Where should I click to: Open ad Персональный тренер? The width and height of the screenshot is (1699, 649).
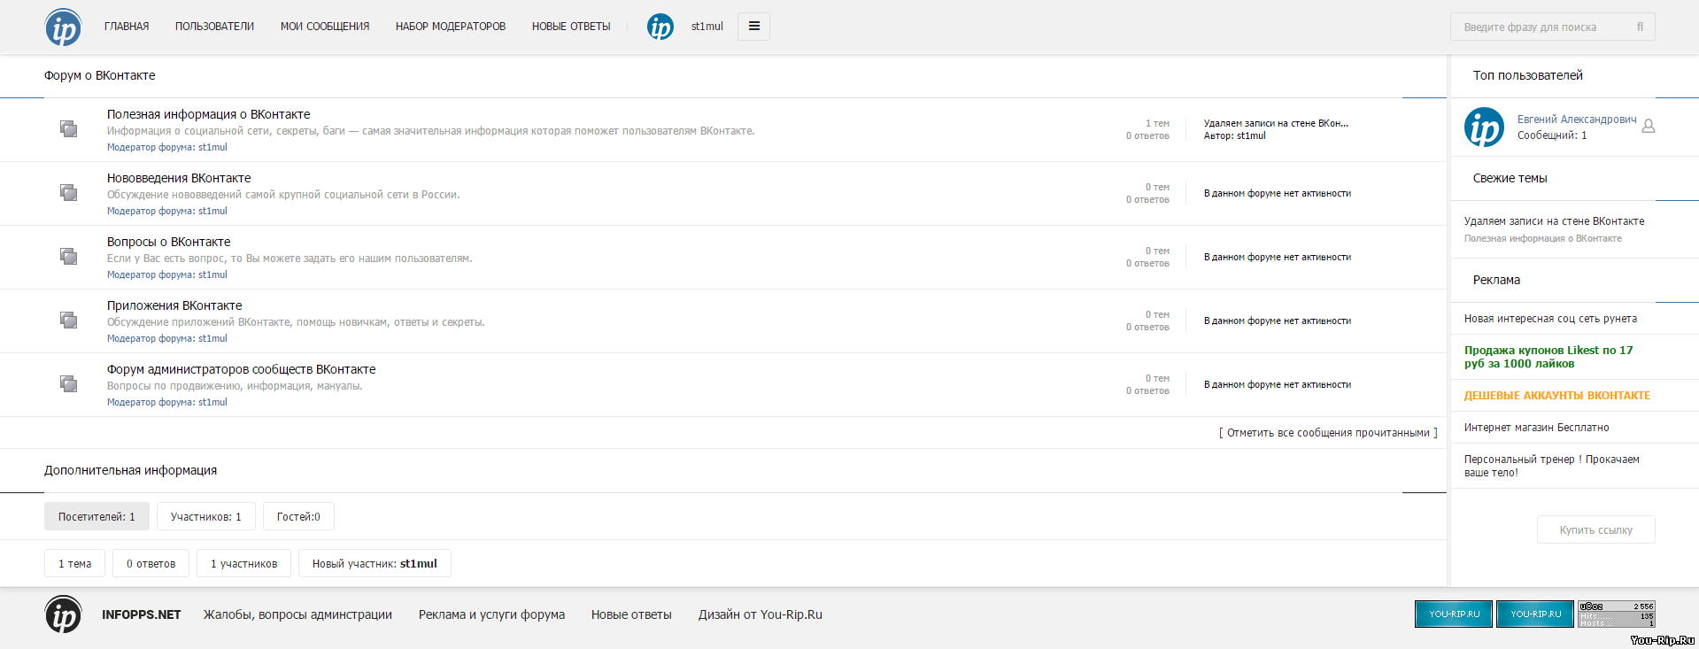pos(1551,466)
